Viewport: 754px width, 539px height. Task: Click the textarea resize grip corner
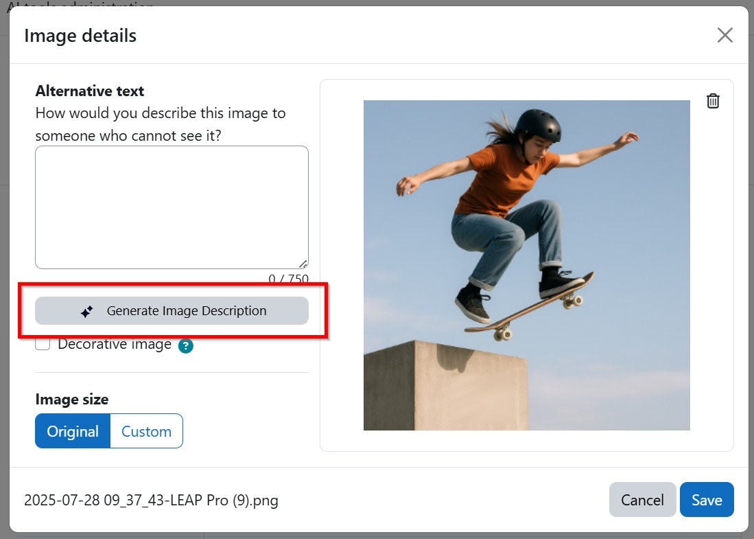pos(303,264)
